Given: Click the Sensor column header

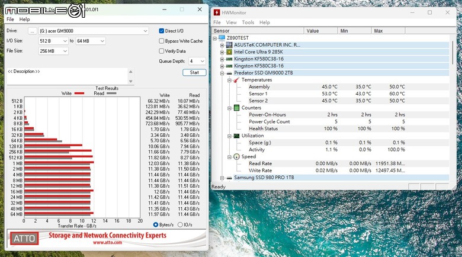Looking at the screenshot, I should coord(258,31).
